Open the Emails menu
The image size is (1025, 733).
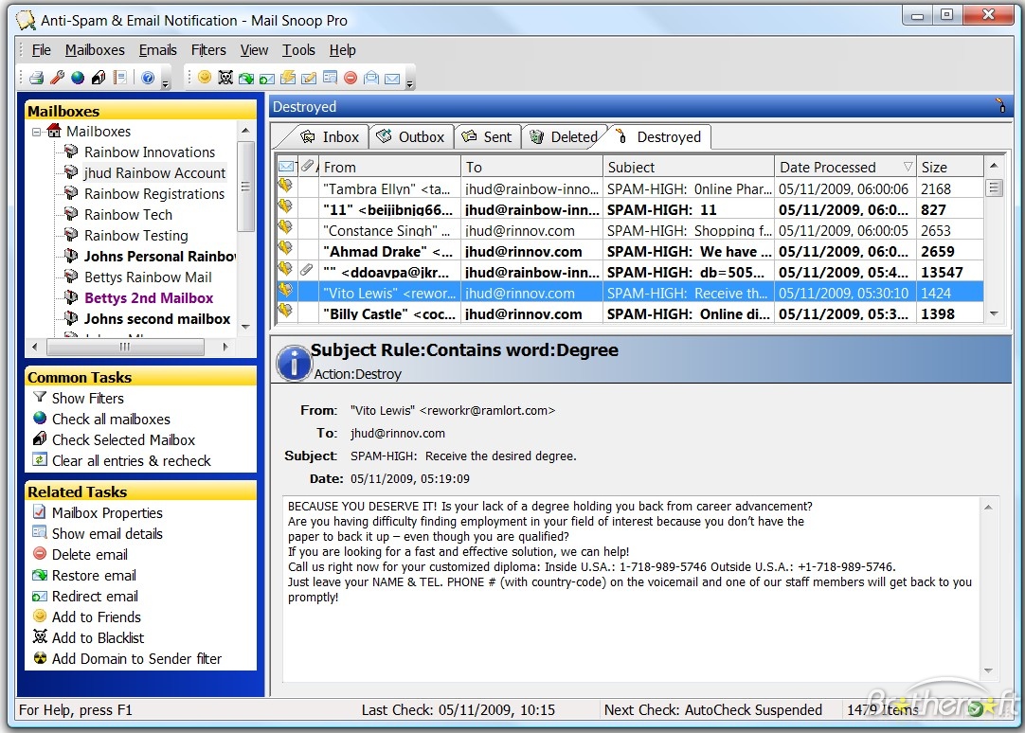pos(157,50)
